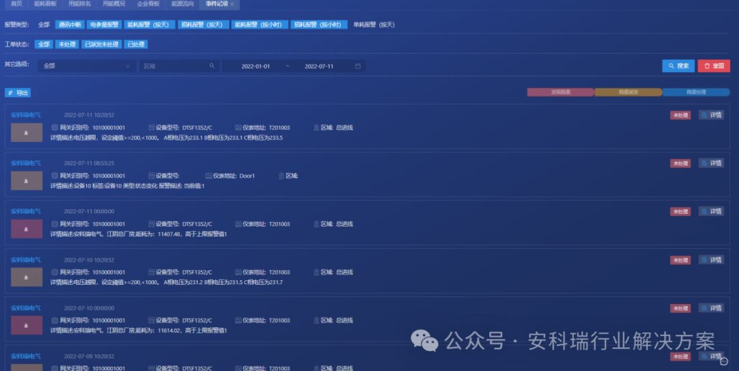Filter work orders by 已派发未处理 status
The width and height of the screenshot is (739, 371).
[101, 44]
